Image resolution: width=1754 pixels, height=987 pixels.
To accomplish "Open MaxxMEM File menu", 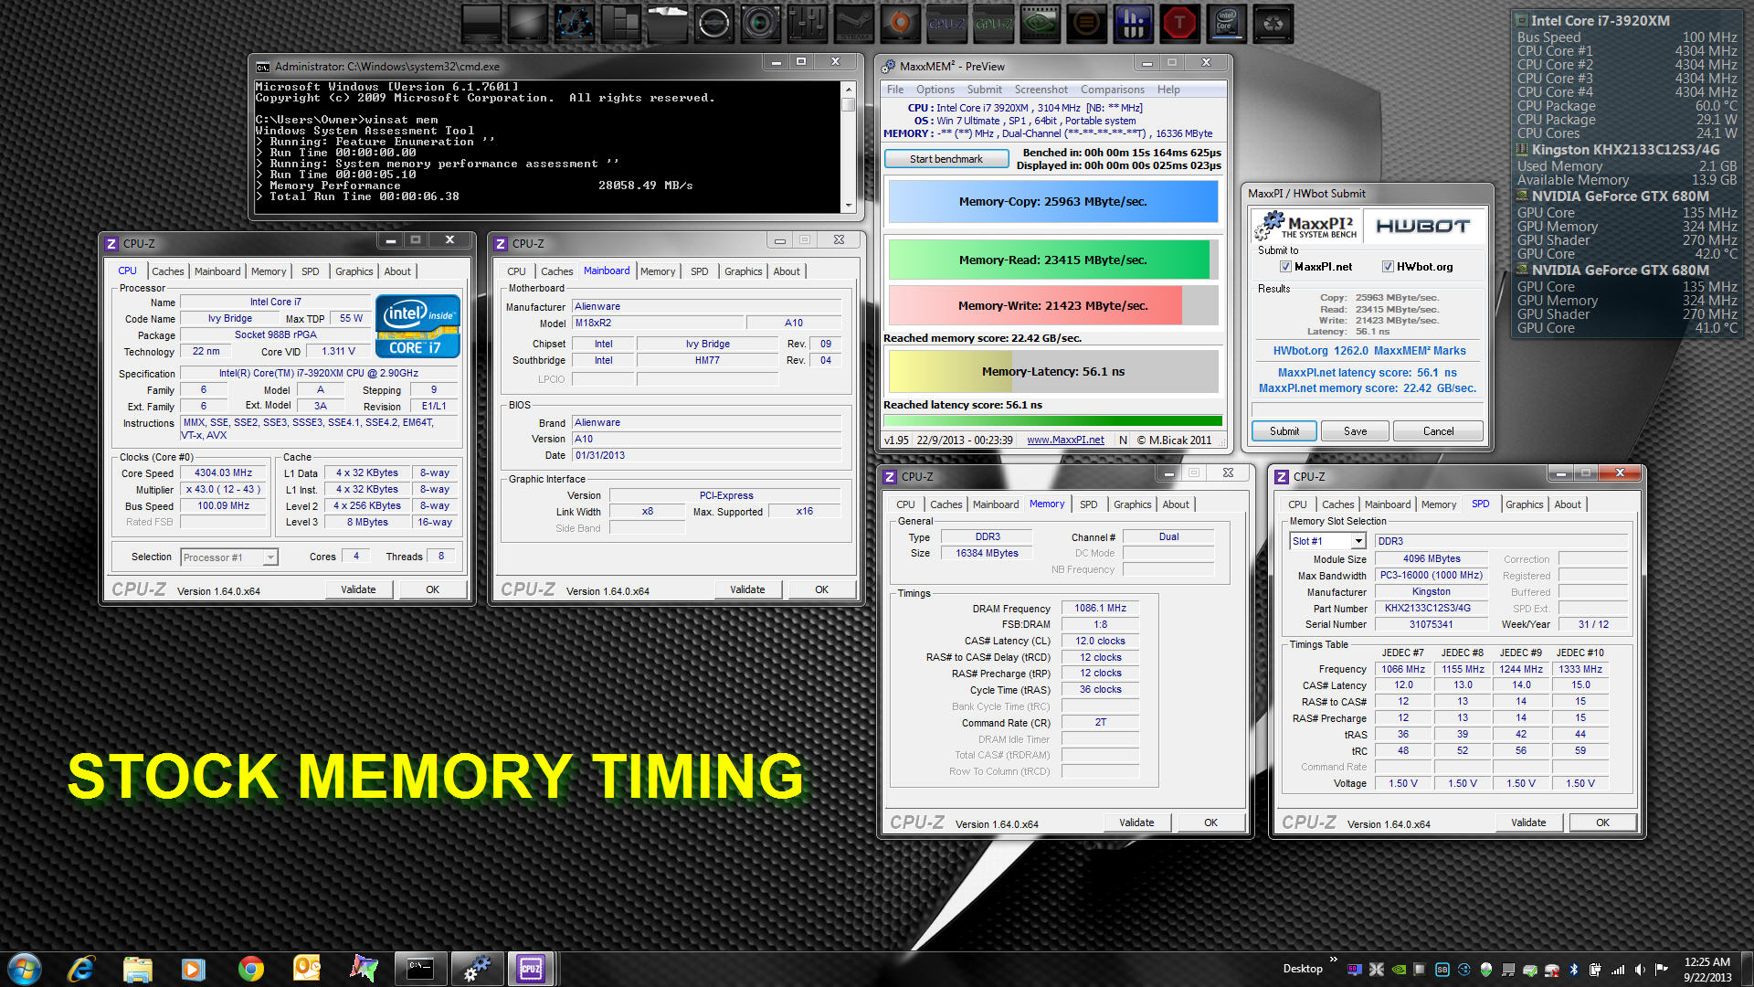I will [x=894, y=90].
